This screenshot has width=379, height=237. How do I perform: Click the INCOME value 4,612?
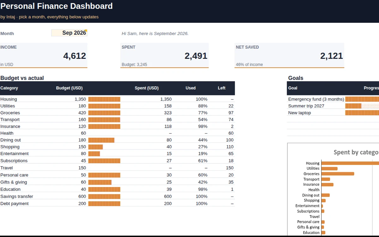[x=75, y=56]
